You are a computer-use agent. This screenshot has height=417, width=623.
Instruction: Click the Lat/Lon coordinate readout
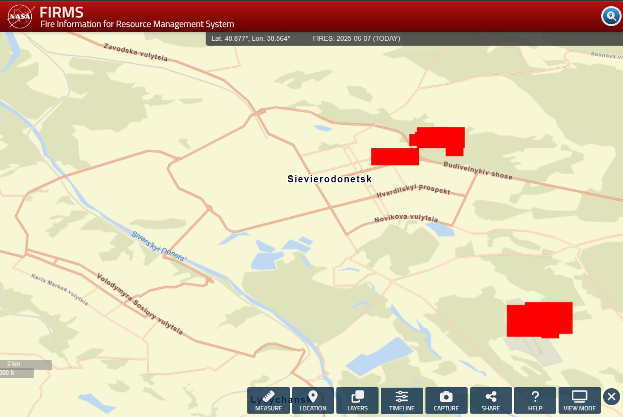click(x=251, y=38)
